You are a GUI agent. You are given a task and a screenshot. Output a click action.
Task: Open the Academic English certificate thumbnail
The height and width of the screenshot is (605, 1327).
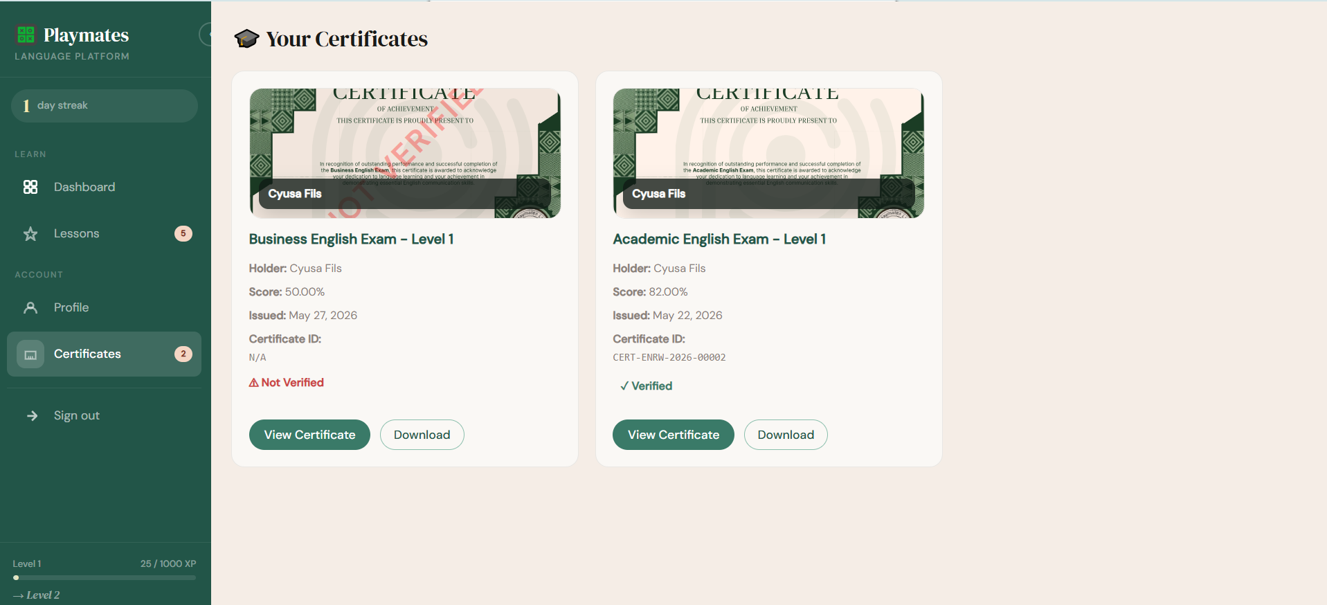click(x=768, y=153)
